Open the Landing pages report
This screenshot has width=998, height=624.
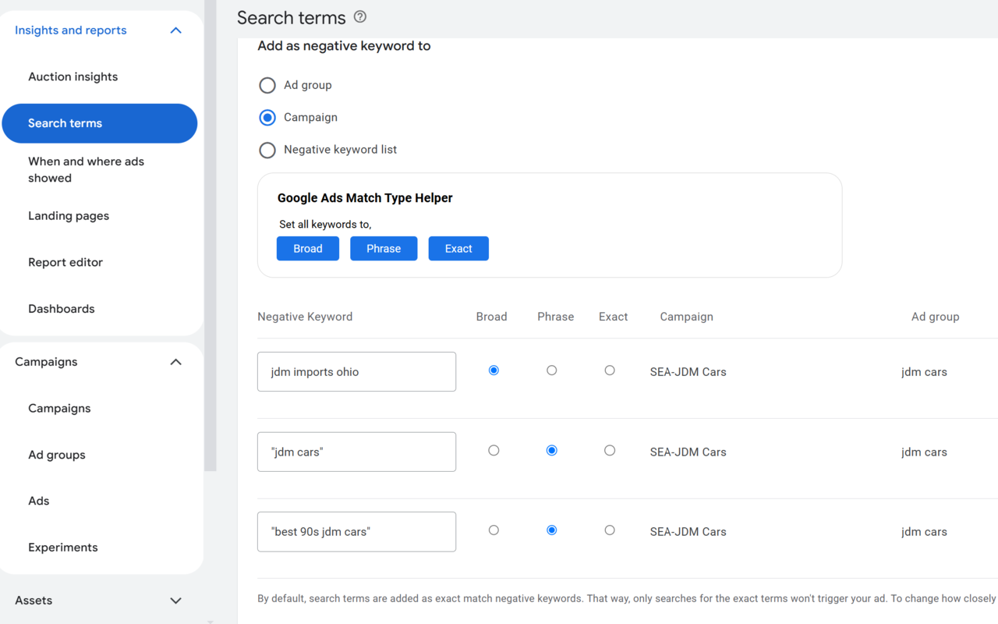pos(69,215)
